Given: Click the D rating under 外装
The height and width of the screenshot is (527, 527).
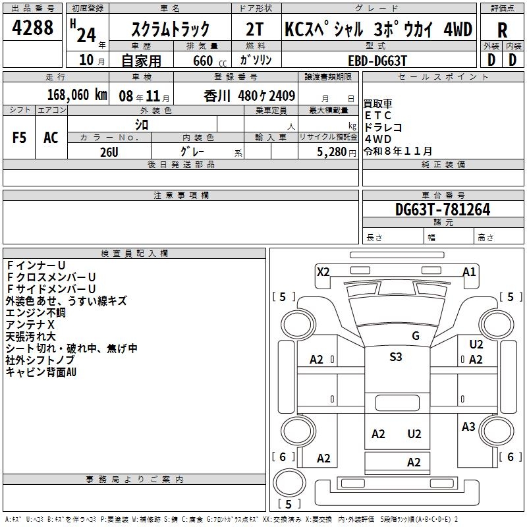Looking at the screenshot, I should pos(491,60).
